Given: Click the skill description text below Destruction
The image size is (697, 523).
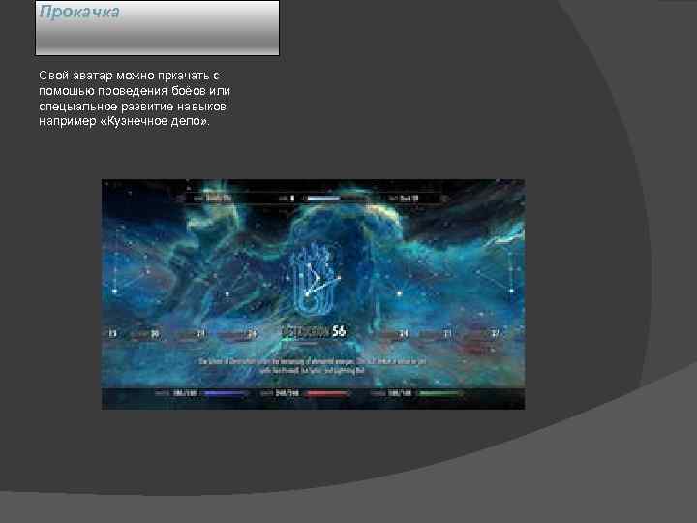Looking at the screenshot, I should click(x=312, y=365).
